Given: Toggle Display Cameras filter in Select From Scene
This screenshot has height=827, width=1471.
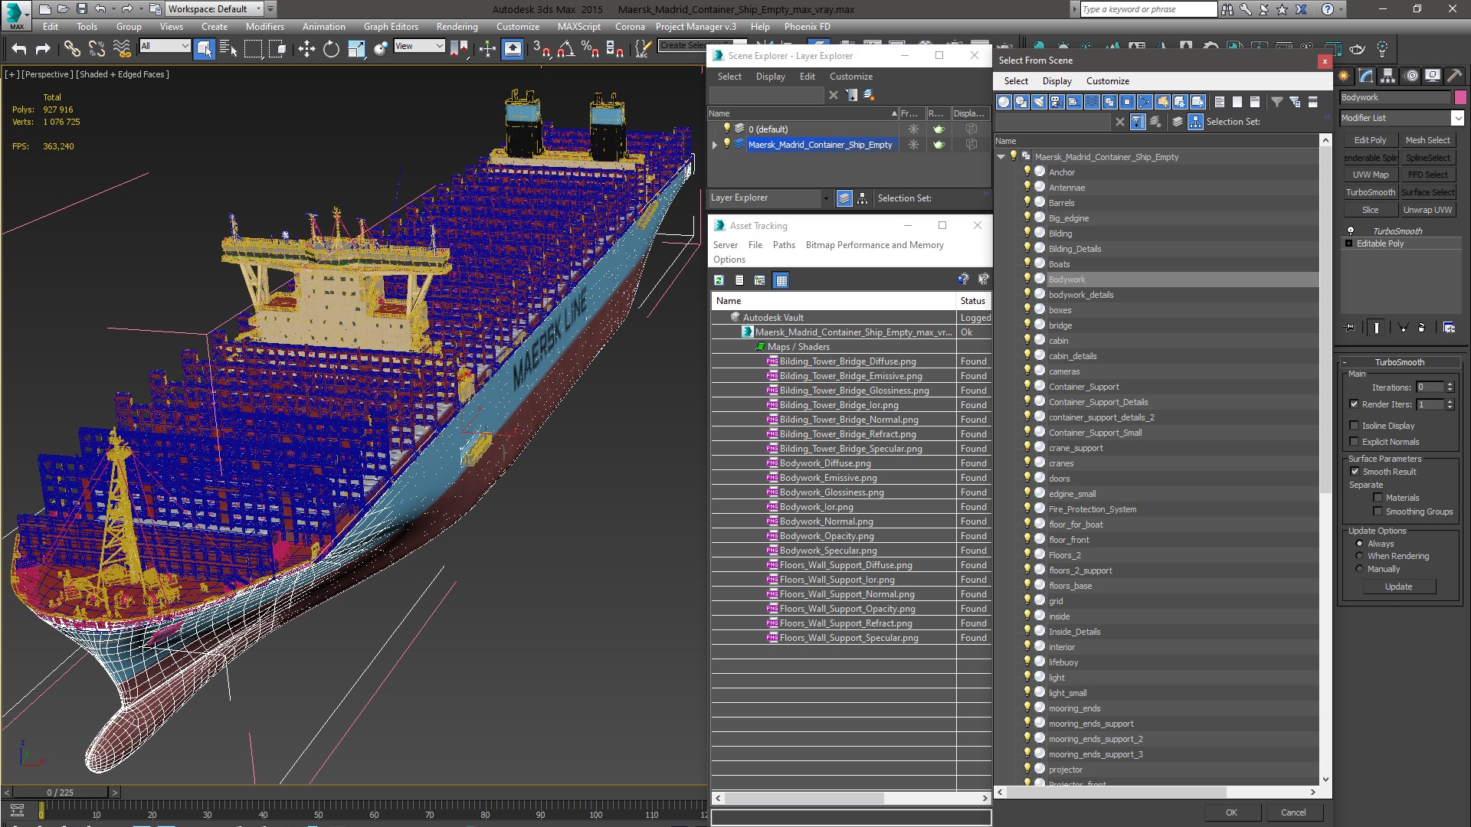Looking at the screenshot, I should [1057, 102].
